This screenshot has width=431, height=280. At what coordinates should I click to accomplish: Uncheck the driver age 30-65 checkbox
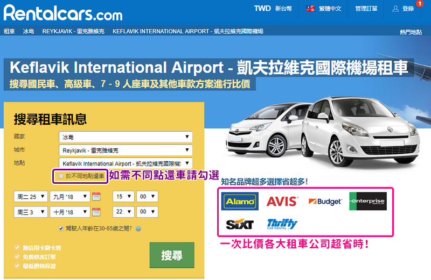pos(61,229)
